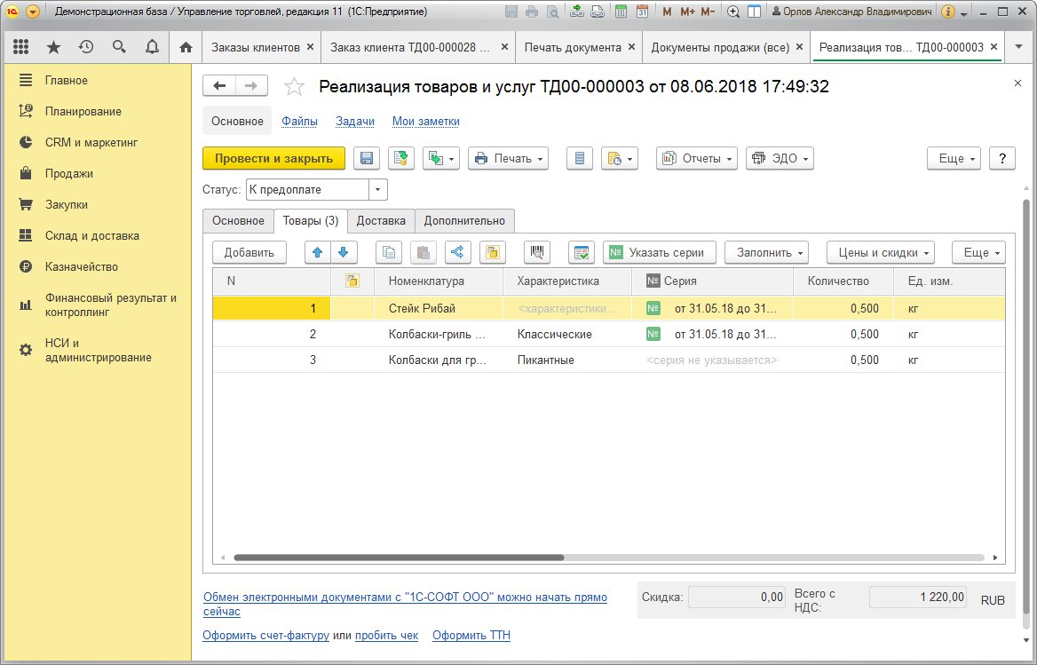Expand the Отчеты dropdown menu
1037x665 pixels.
(x=696, y=159)
